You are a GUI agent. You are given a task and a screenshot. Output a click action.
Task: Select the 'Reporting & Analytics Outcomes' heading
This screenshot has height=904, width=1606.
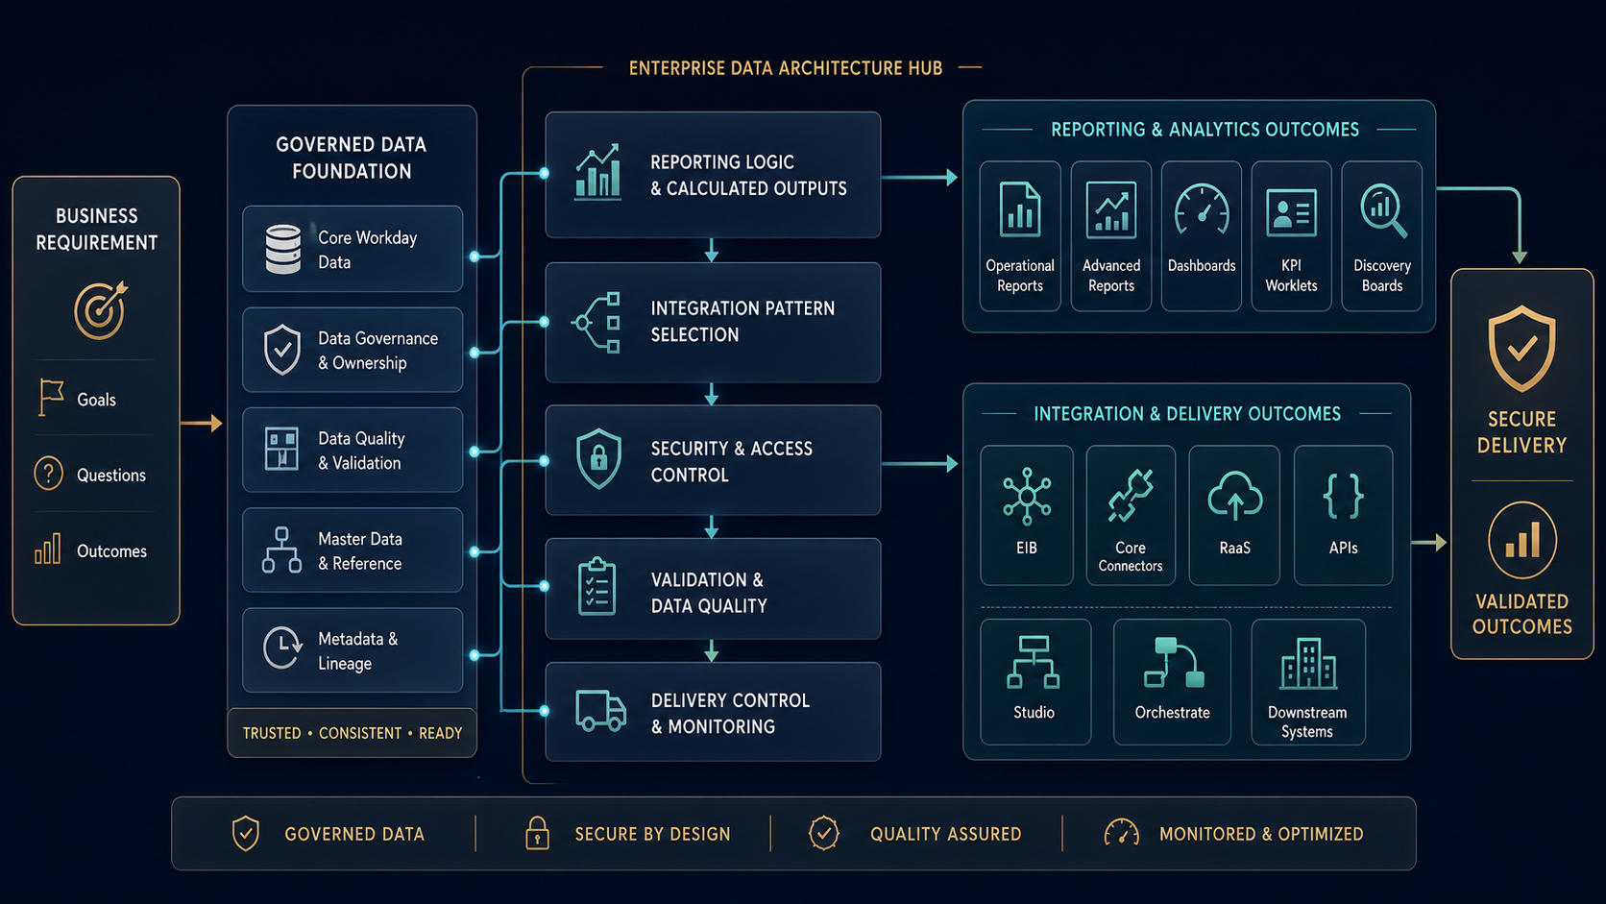[1204, 130]
